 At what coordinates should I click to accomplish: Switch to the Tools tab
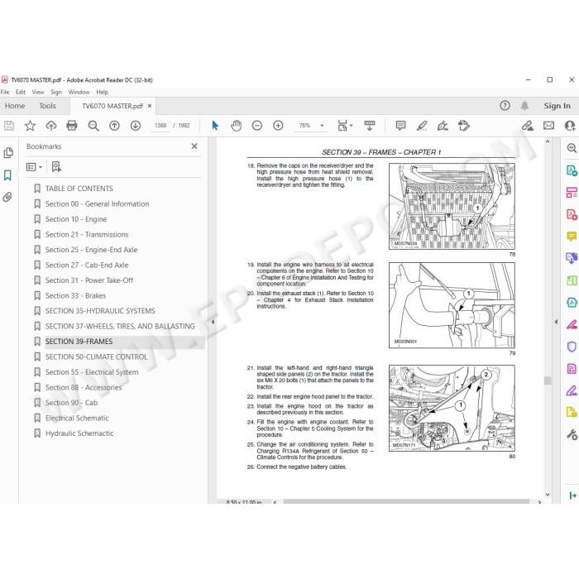point(48,106)
